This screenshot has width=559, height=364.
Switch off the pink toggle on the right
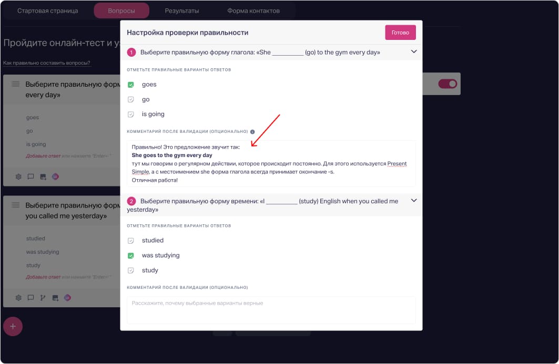tap(448, 84)
